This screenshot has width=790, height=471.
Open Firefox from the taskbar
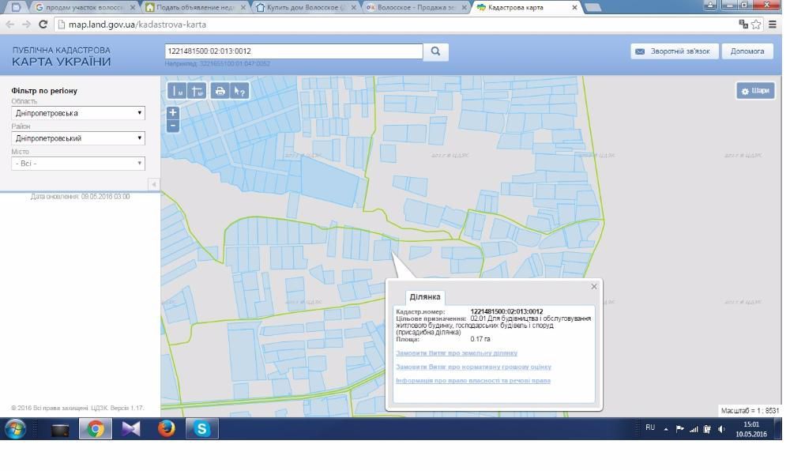click(x=166, y=429)
